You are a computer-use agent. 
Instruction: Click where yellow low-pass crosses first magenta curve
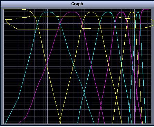click(47, 65)
